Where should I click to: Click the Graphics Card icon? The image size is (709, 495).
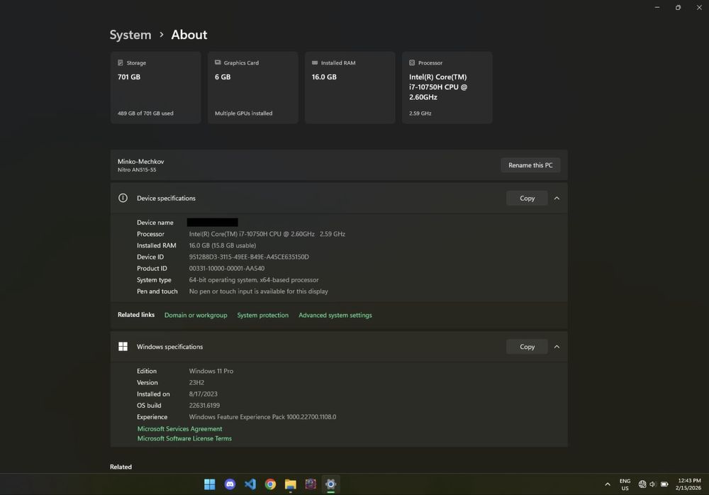click(218, 62)
